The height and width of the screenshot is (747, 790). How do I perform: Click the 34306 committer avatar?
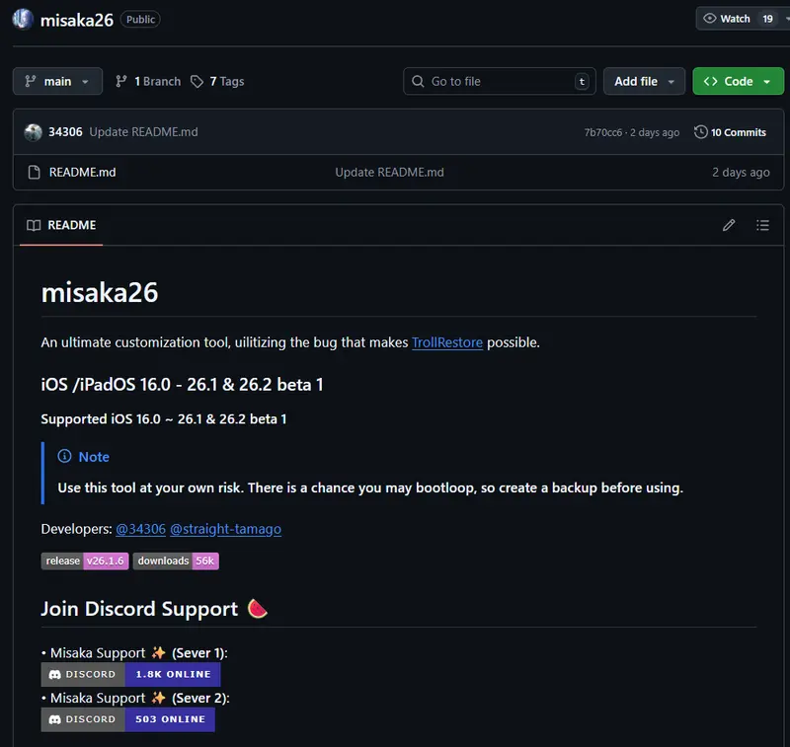coord(34,132)
